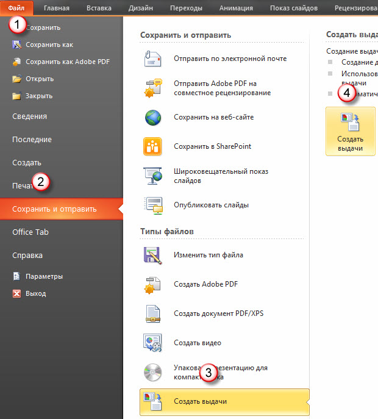Open the Показ слайдов tab
Screen dimensions: 378x419
click(x=294, y=8)
